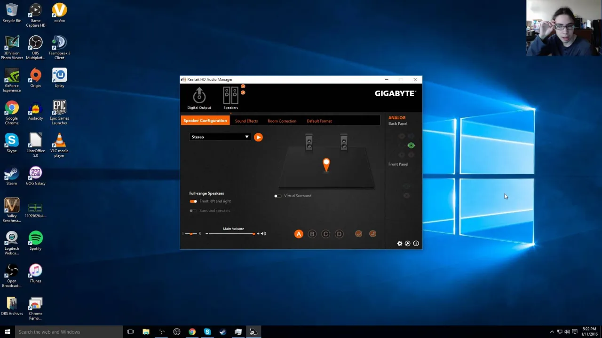Screen dimensions: 602x338
Task: Open the Room Correction tab
Action: pos(281,121)
